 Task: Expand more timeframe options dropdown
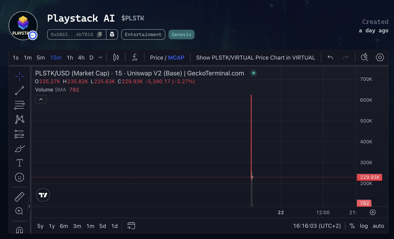point(100,57)
